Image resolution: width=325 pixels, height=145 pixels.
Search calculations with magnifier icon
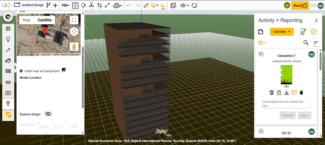coord(306,43)
